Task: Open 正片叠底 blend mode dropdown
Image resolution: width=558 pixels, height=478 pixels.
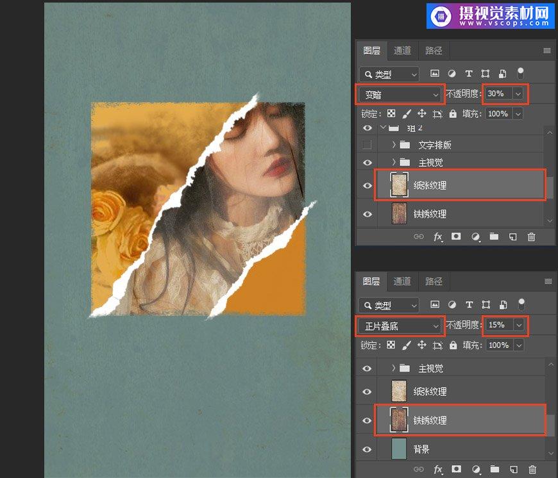Action: 400,326
